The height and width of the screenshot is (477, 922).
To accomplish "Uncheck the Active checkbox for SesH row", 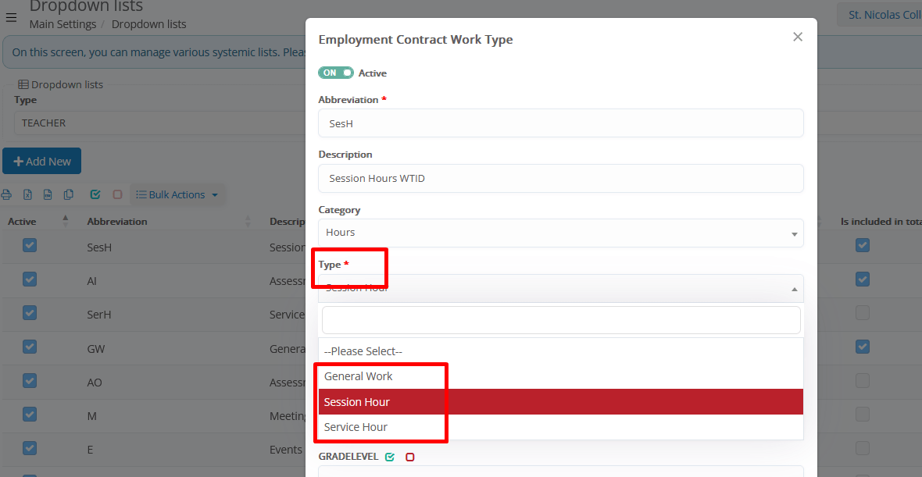I will coord(30,246).
